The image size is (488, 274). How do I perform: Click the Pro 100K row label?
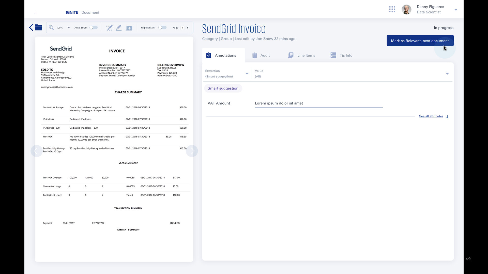pyautogui.click(x=48, y=136)
